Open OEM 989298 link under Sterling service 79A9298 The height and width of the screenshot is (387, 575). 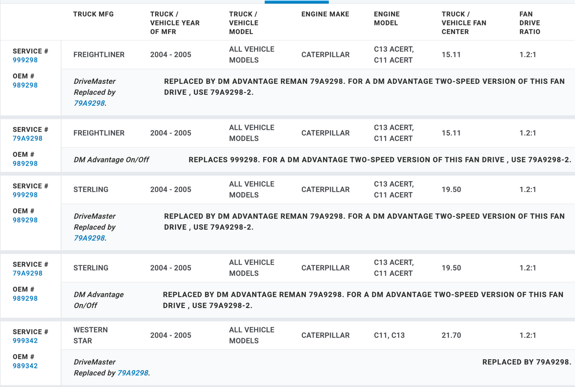25,298
